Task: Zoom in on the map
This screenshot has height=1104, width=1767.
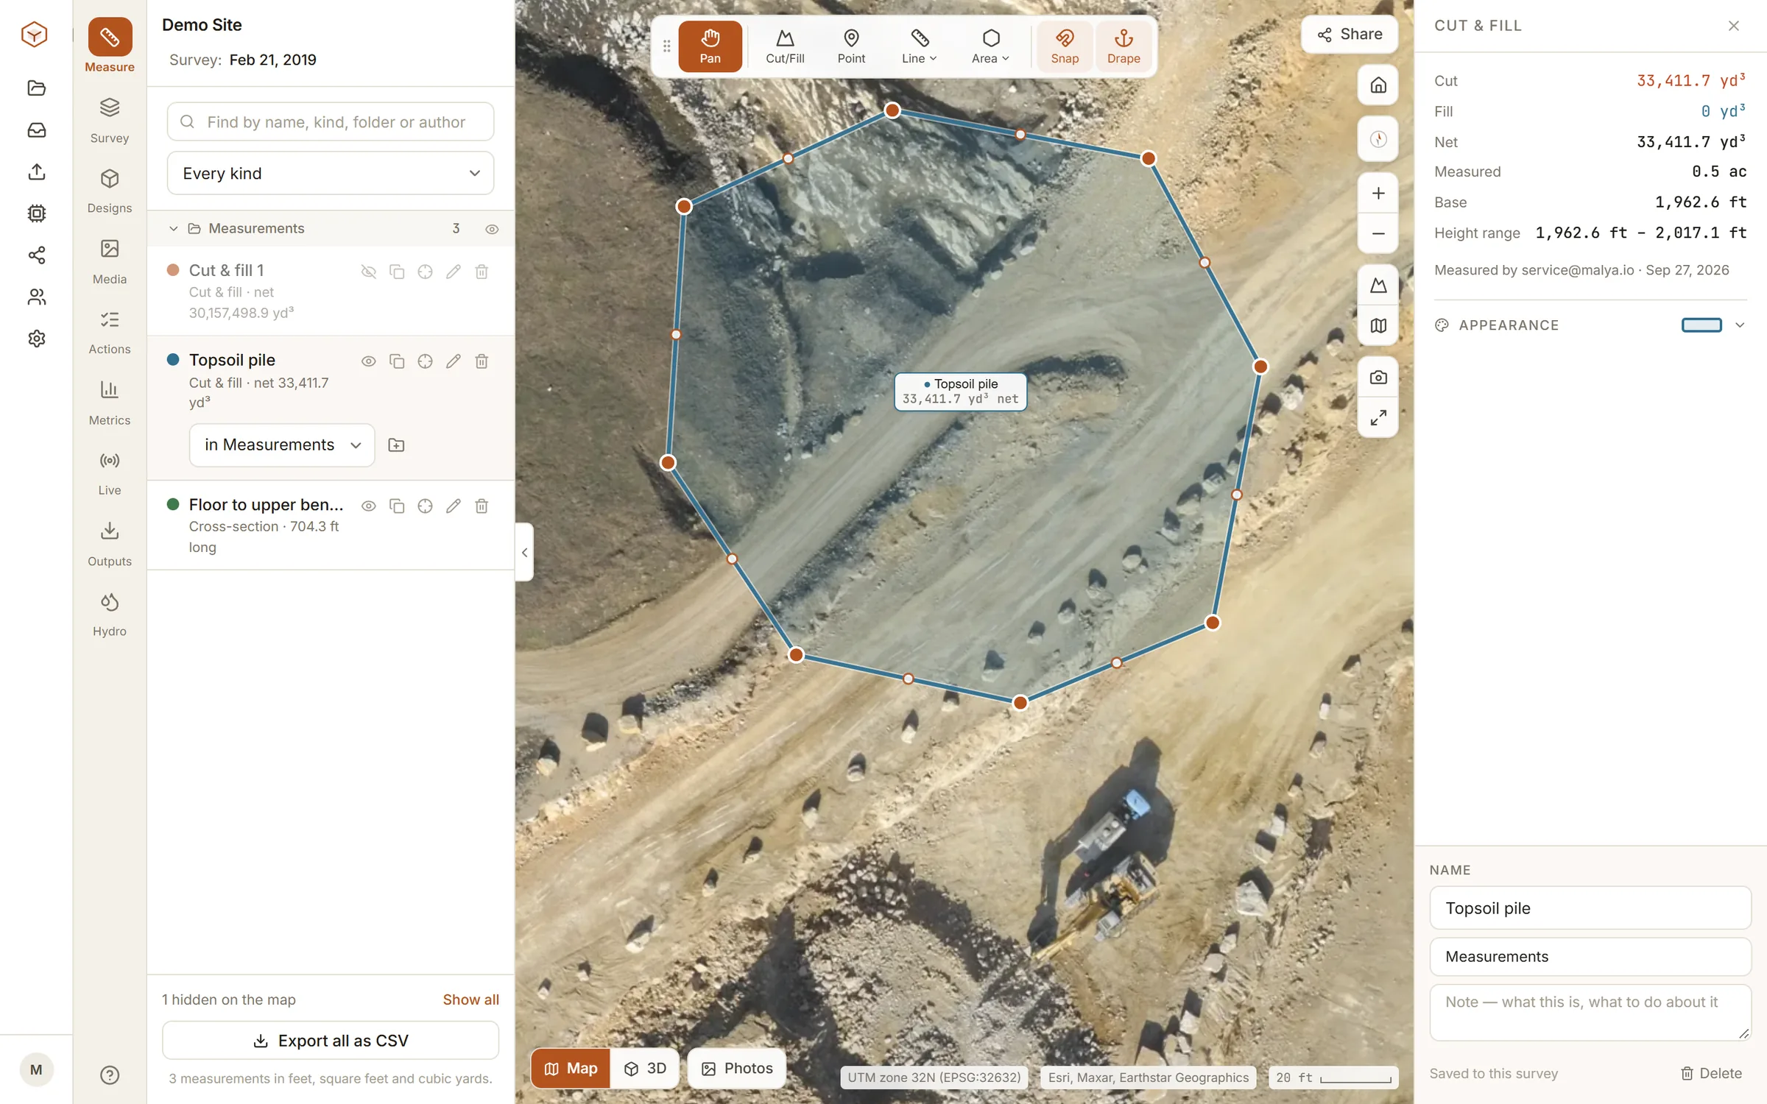Action: pos(1378,194)
